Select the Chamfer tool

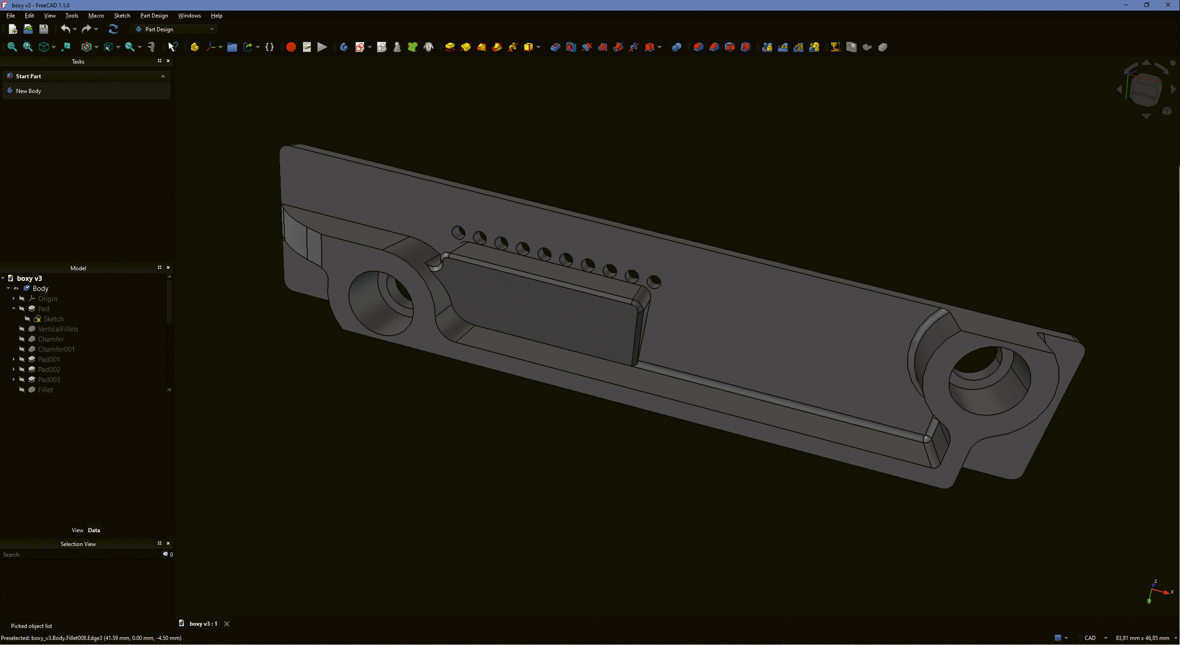[x=714, y=47]
